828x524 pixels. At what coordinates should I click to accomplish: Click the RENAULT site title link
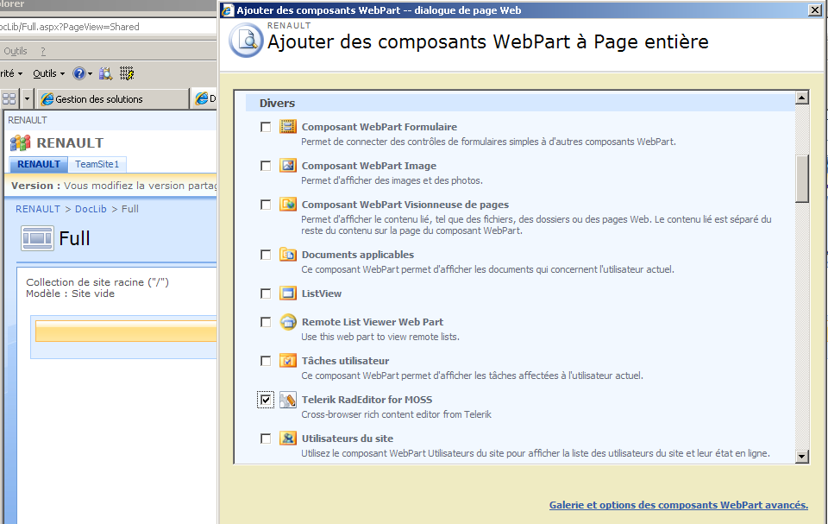[70, 142]
